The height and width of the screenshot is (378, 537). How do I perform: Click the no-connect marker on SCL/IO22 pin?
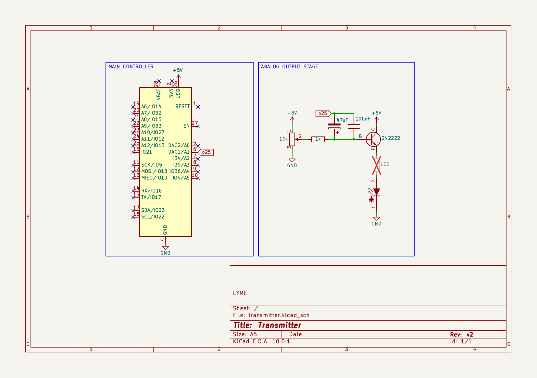click(133, 217)
